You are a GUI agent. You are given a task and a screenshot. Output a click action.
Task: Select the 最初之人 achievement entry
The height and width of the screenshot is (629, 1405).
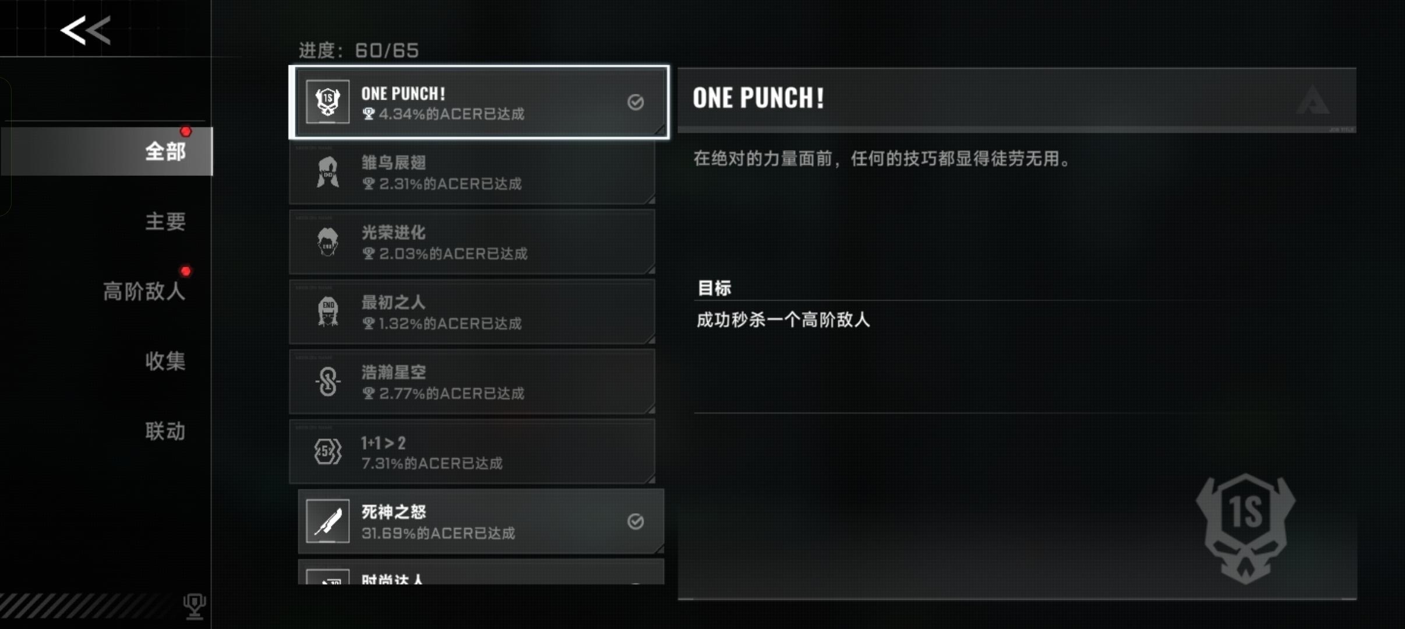point(472,312)
